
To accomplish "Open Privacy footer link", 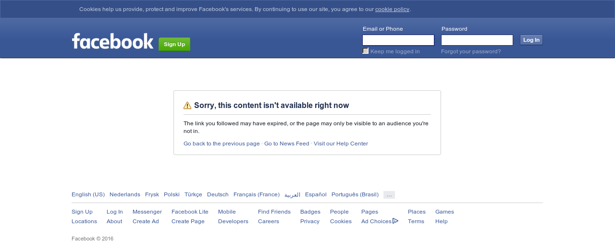I will pyautogui.click(x=310, y=221).
